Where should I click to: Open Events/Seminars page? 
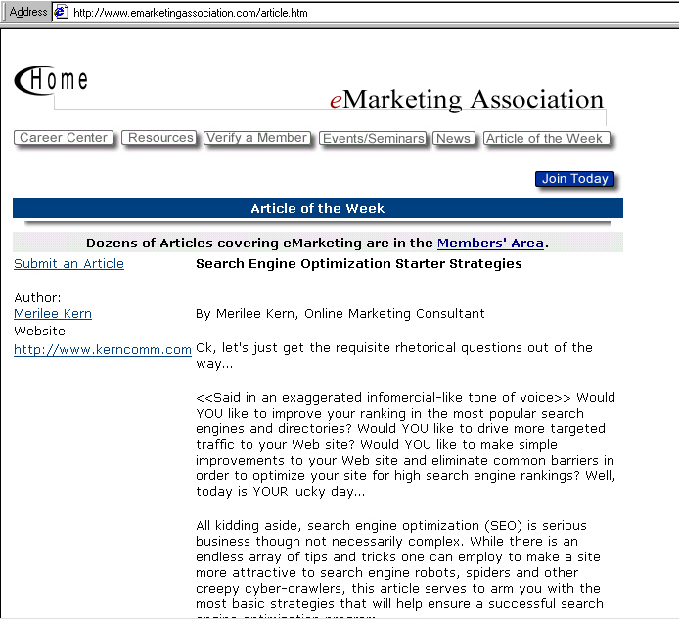[373, 139]
